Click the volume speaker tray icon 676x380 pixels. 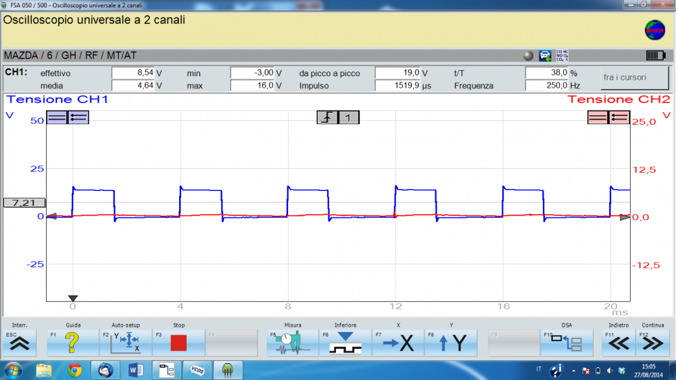pos(610,371)
